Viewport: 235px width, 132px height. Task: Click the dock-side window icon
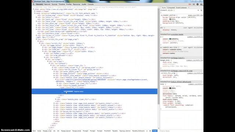click(x=202, y=4)
